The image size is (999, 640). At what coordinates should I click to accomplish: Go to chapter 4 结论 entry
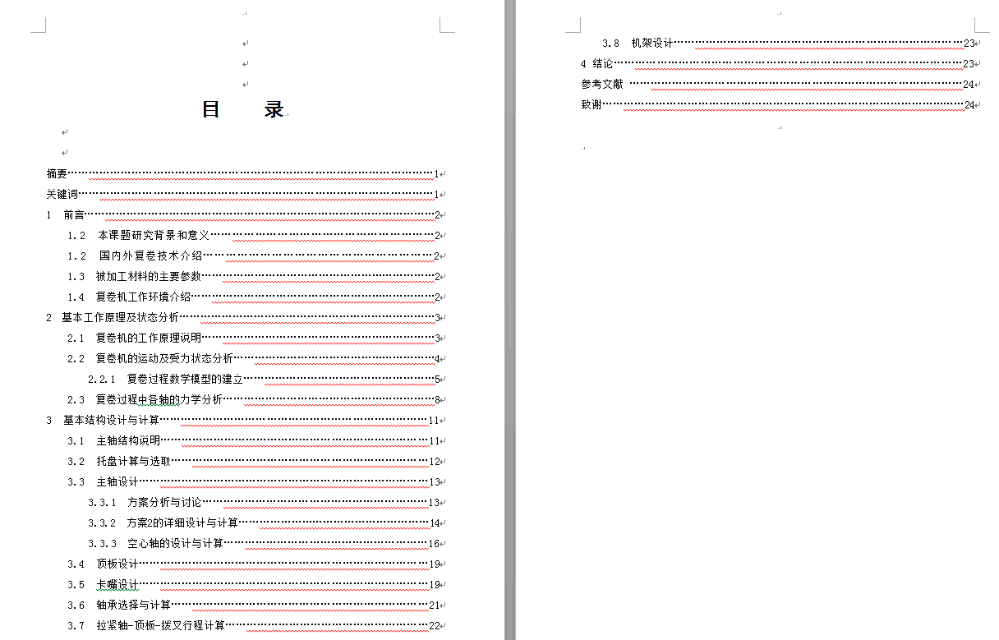point(777,64)
